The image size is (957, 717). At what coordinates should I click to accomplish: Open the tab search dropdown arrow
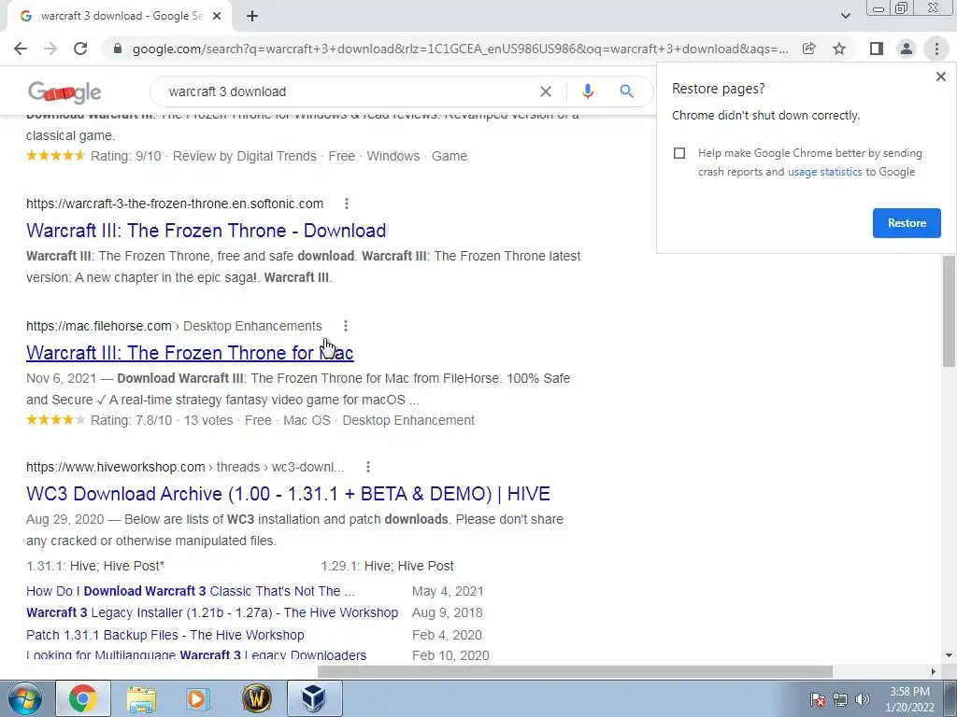(845, 16)
